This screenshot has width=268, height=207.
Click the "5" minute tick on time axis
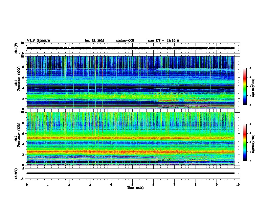point(132,185)
